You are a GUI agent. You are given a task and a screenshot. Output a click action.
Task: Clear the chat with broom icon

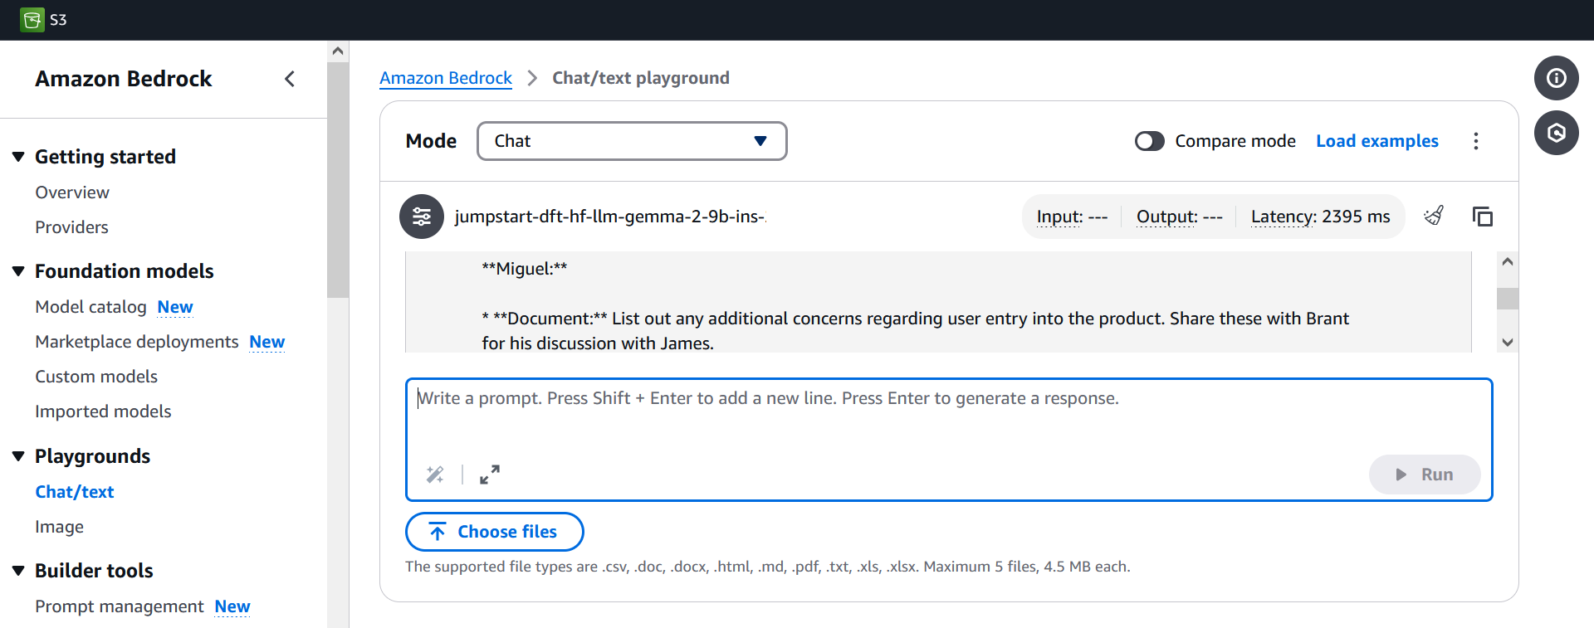coord(1434,217)
